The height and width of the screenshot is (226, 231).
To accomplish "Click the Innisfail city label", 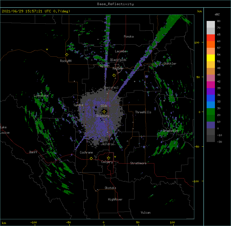I will click(x=111, y=88).
